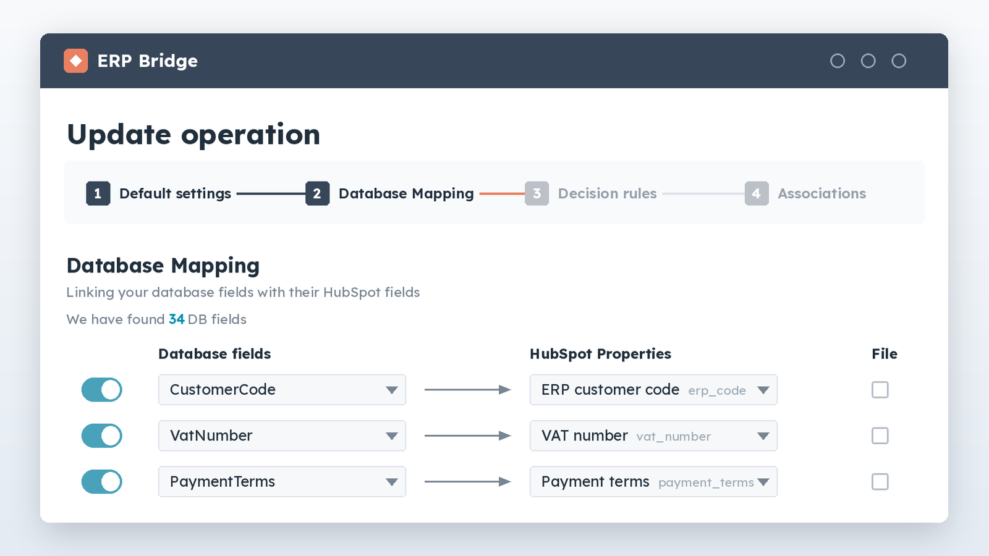This screenshot has height=556, width=989.
Task: Click the Linking your database fields subtitle
Action: (243, 292)
